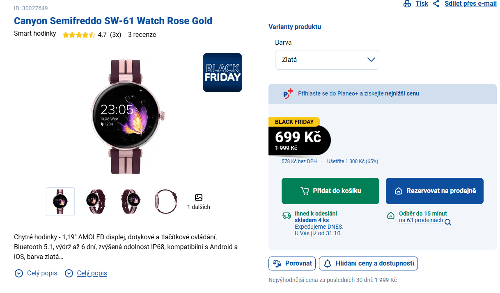Click the Black Friday badge on product image
This screenshot has height=293, width=500.
point(222,73)
